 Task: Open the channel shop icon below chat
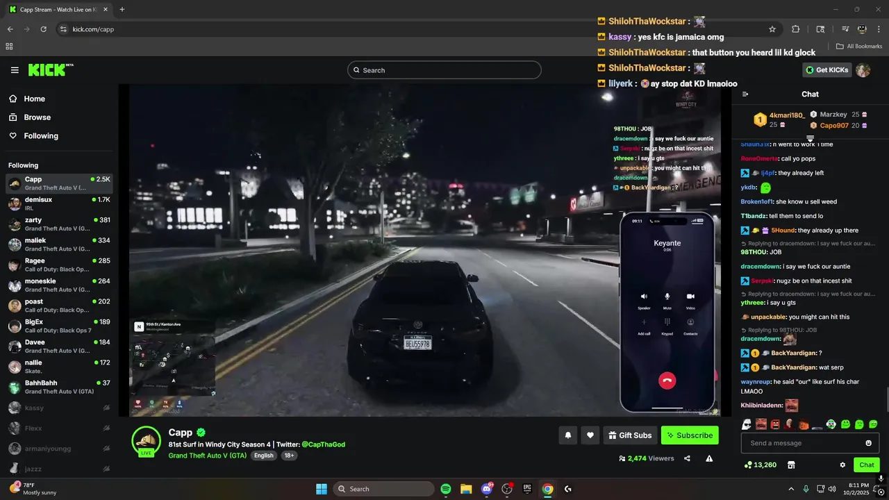tap(790, 465)
